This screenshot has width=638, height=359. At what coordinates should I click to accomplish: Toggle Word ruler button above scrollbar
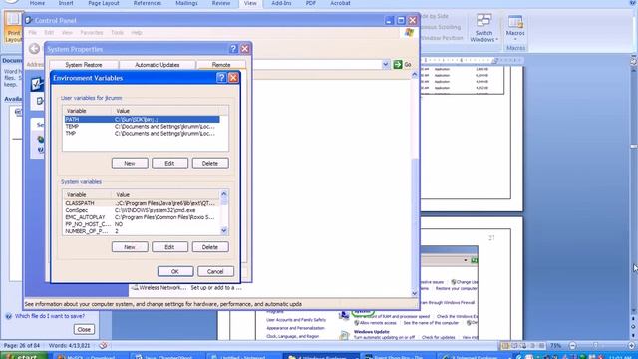[634, 61]
